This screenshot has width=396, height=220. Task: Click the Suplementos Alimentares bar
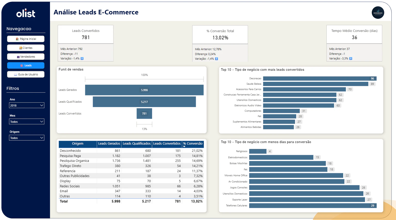click(x=279, y=122)
